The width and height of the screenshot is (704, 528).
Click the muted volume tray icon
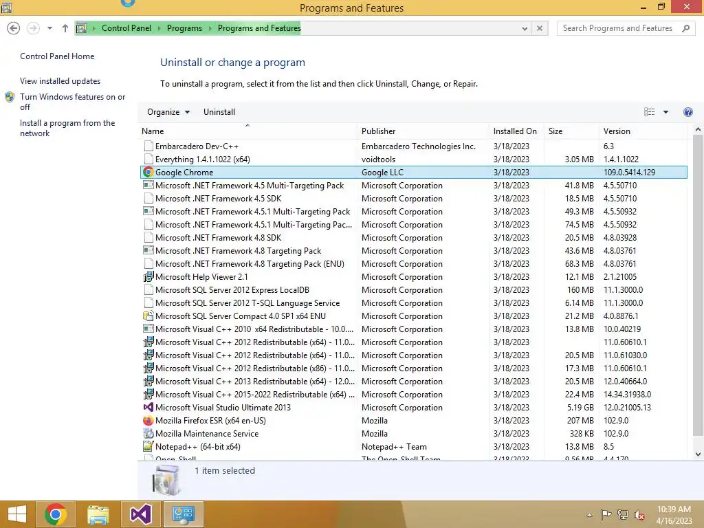point(639,515)
